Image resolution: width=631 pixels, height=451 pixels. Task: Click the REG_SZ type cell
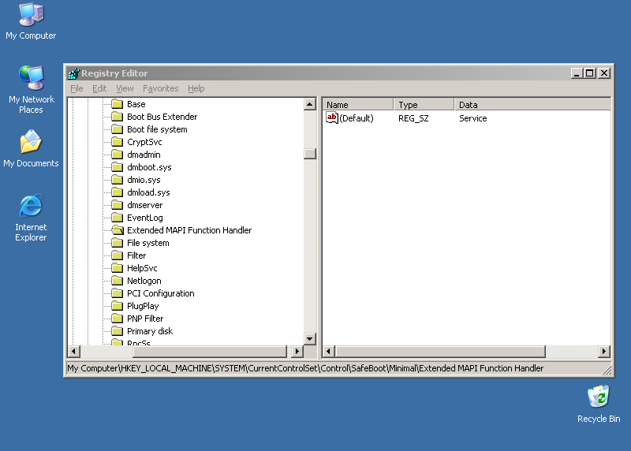(x=413, y=118)
